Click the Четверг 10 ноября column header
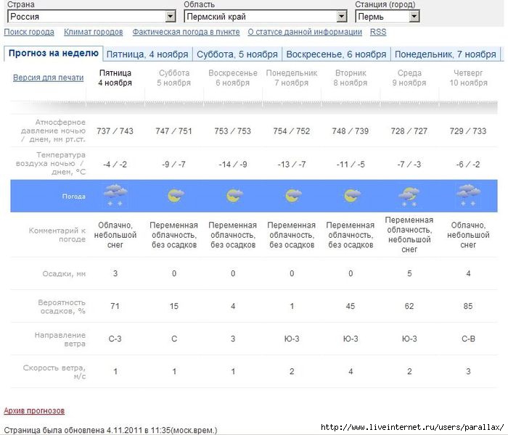The height and width of the screenshot is (435, 508). (468, 78)
